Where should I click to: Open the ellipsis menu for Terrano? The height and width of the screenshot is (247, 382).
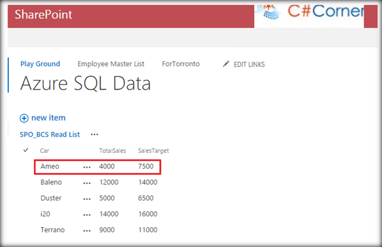click(x=87, y=230)
